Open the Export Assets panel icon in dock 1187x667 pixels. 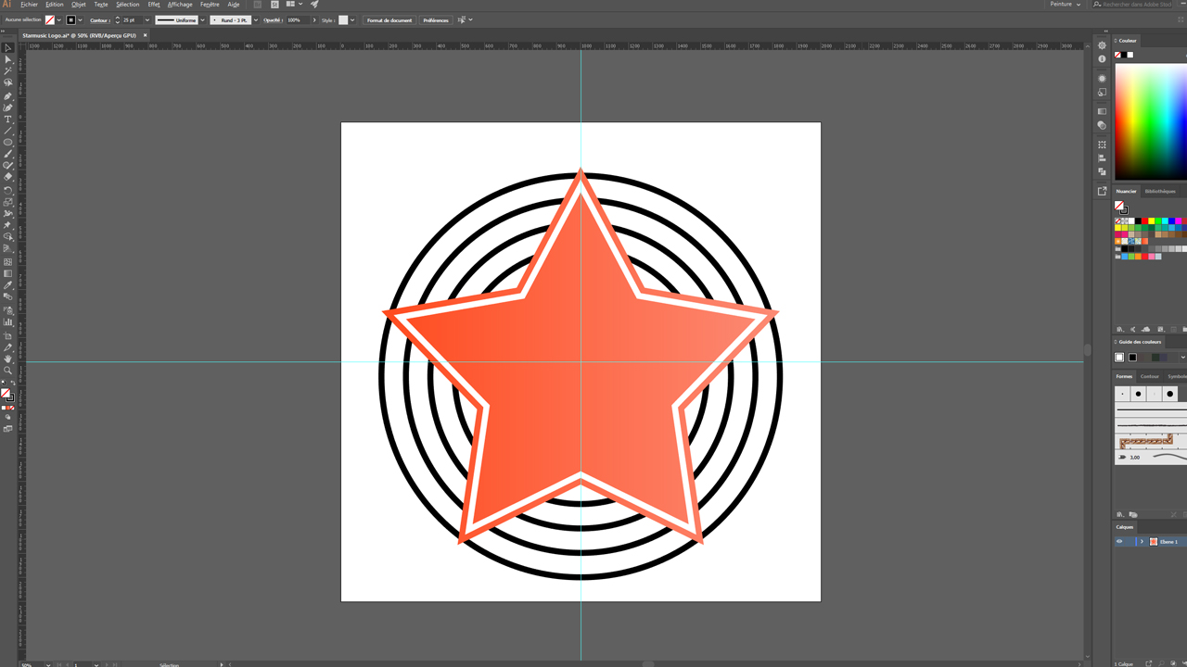[x=1102, y=191]
